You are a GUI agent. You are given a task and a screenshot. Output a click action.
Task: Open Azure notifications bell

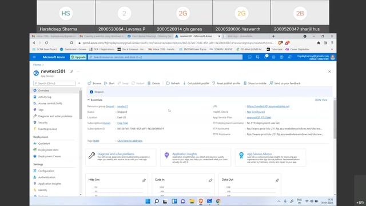click(265, 57)
